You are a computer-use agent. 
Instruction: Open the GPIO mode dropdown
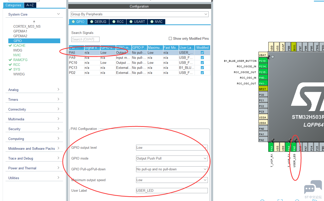[x=172, y=159]
